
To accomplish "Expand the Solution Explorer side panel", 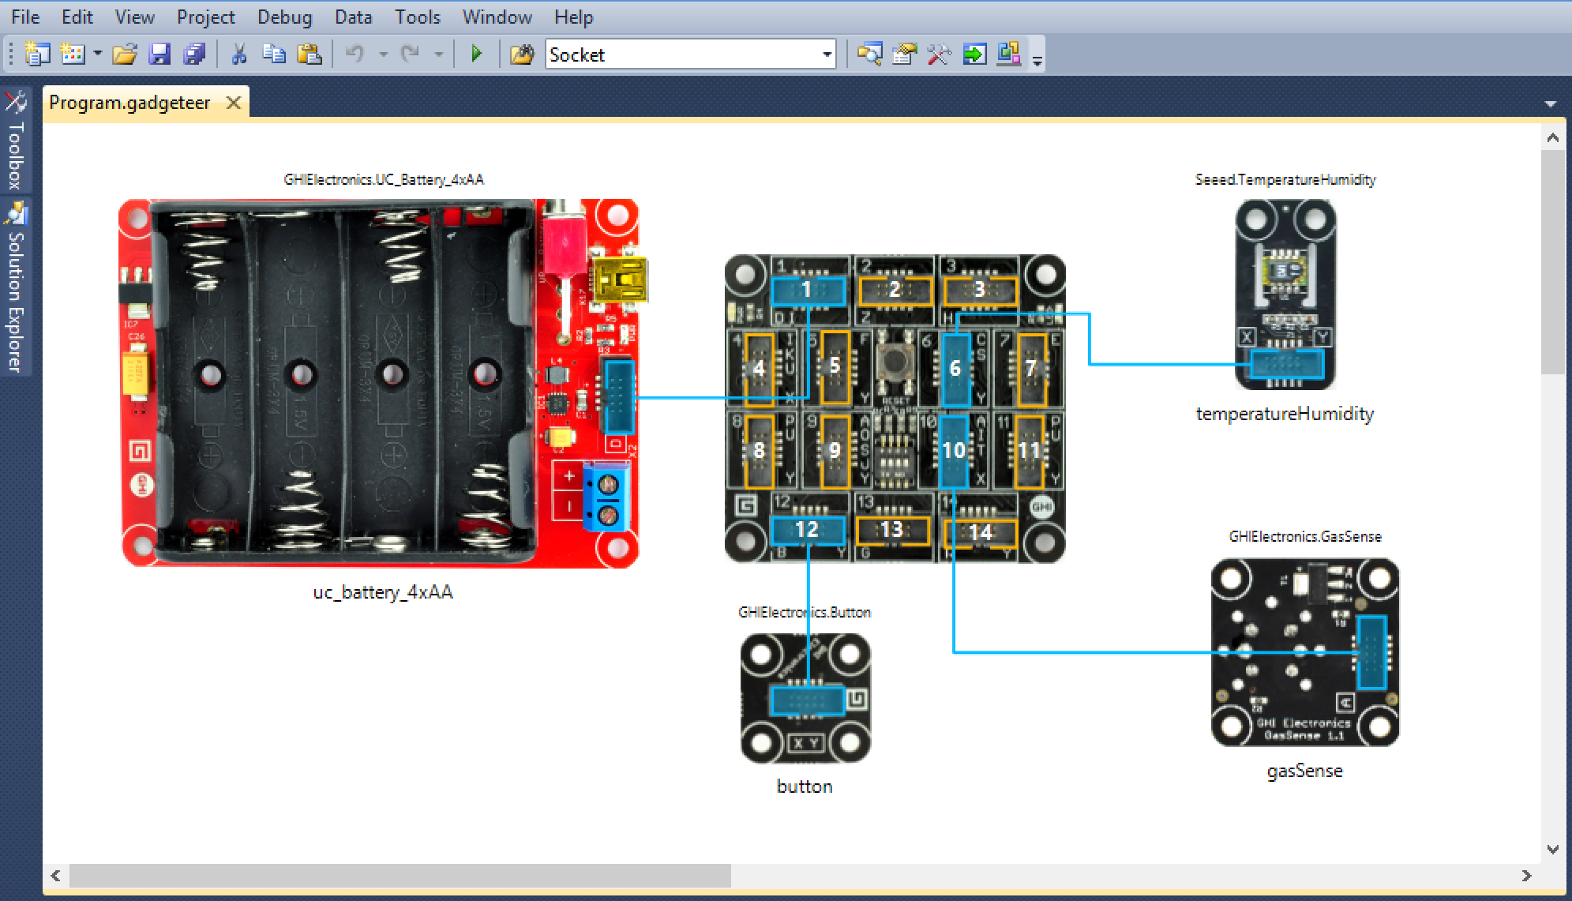I will (16, 287).
